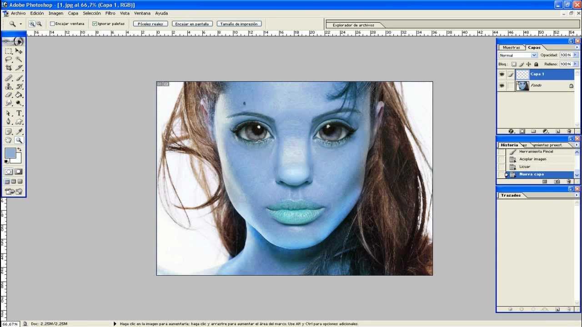The height and width of the screenshot is (327, 582).
Task: Toggle the Ignorar paletas checkbox
Action: [x=95, y=24]
